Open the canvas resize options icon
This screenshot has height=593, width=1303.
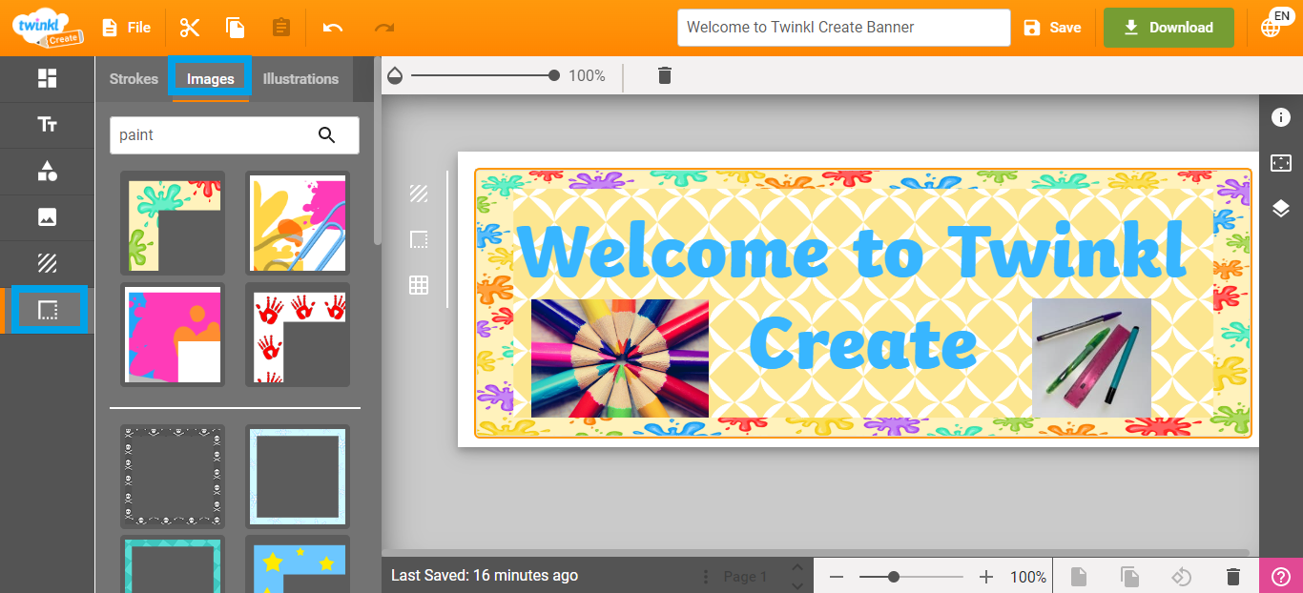click(x=1281, y=163)
